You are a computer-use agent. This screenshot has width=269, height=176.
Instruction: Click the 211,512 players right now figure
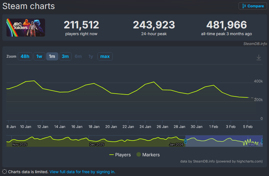81,25
